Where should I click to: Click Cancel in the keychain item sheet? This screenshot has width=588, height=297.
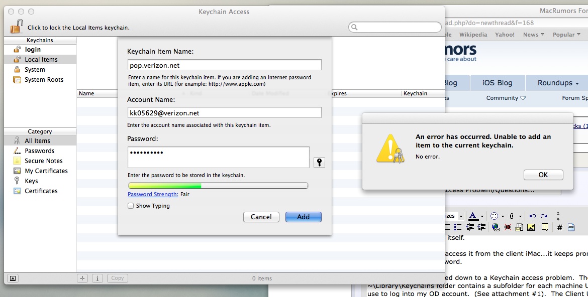tap(261, 217)
